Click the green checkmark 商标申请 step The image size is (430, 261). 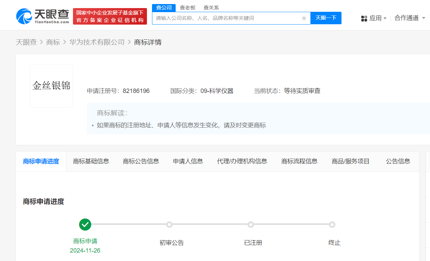click(x=85, y=224)
